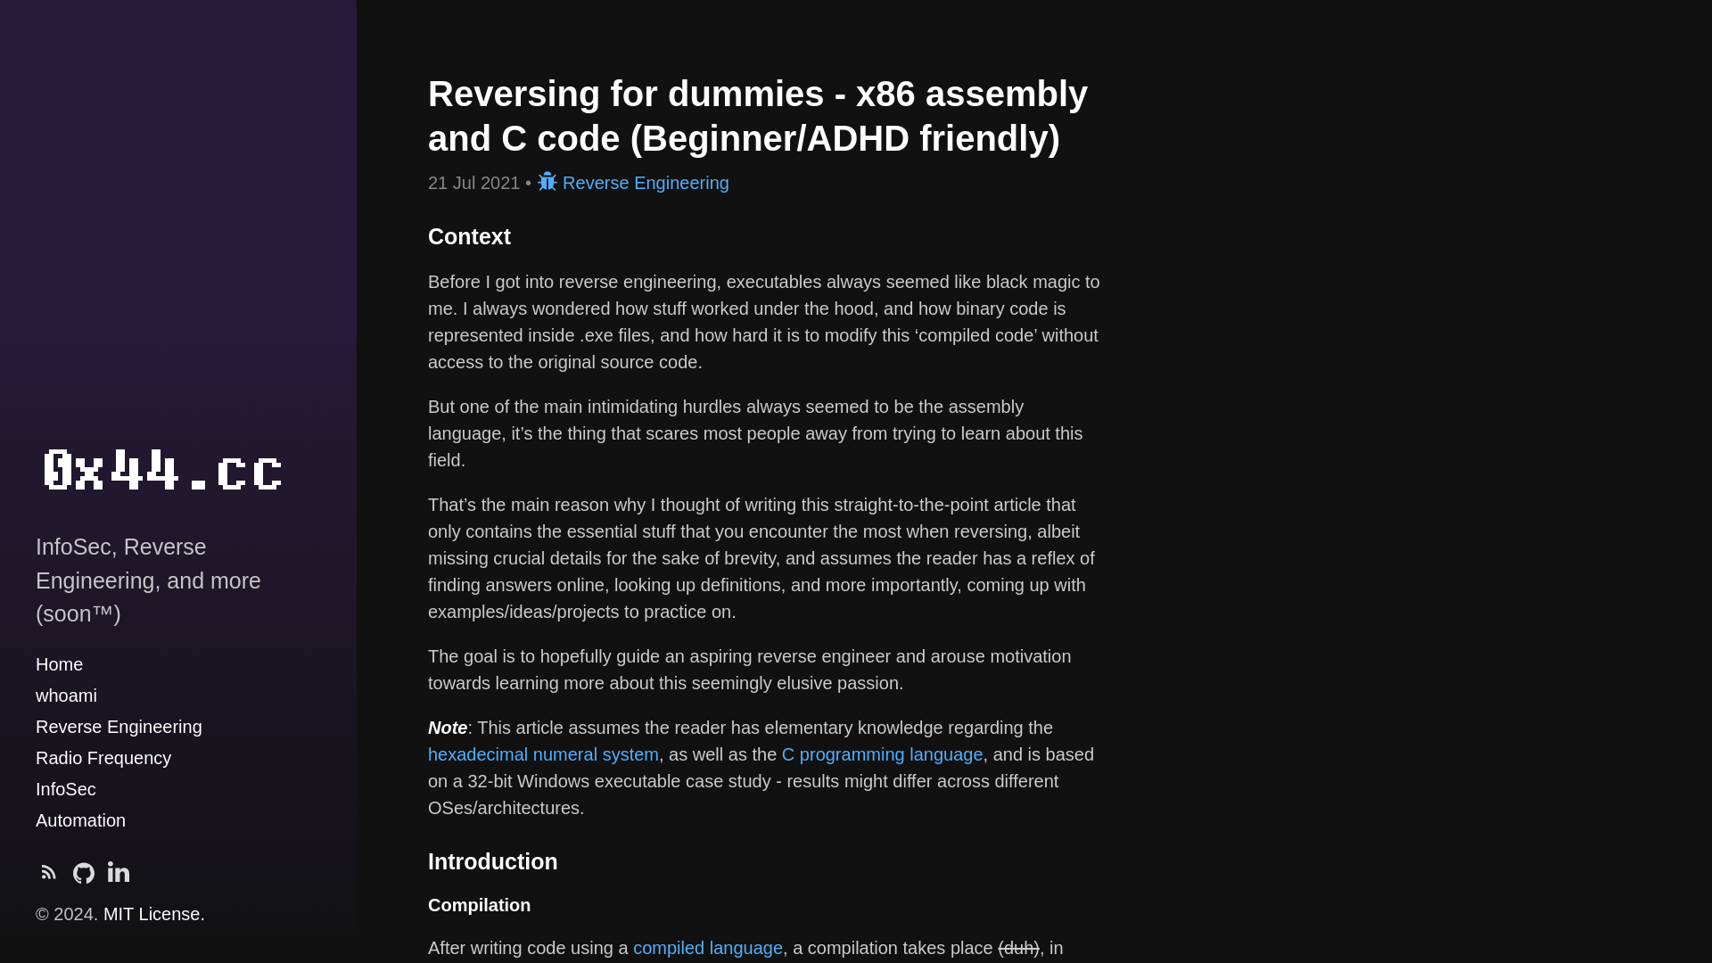Navigate to the Home menu item
Viewport: 1712px width, 963px height.
click(59, 664)
